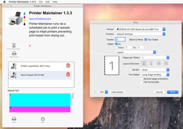Select the N layout direction icon

click(x=166, y=63)
